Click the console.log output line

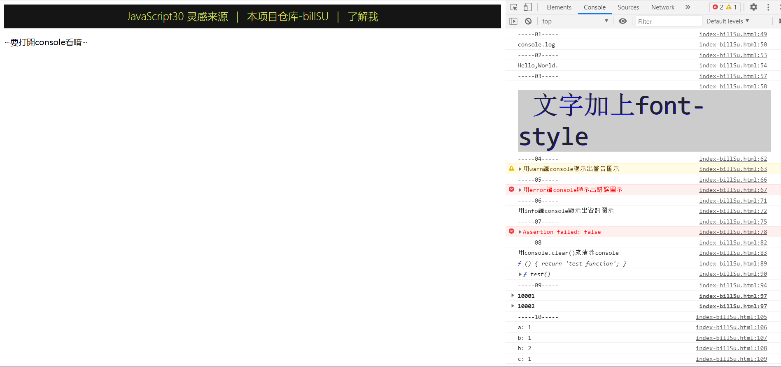(x=536, y=44)
